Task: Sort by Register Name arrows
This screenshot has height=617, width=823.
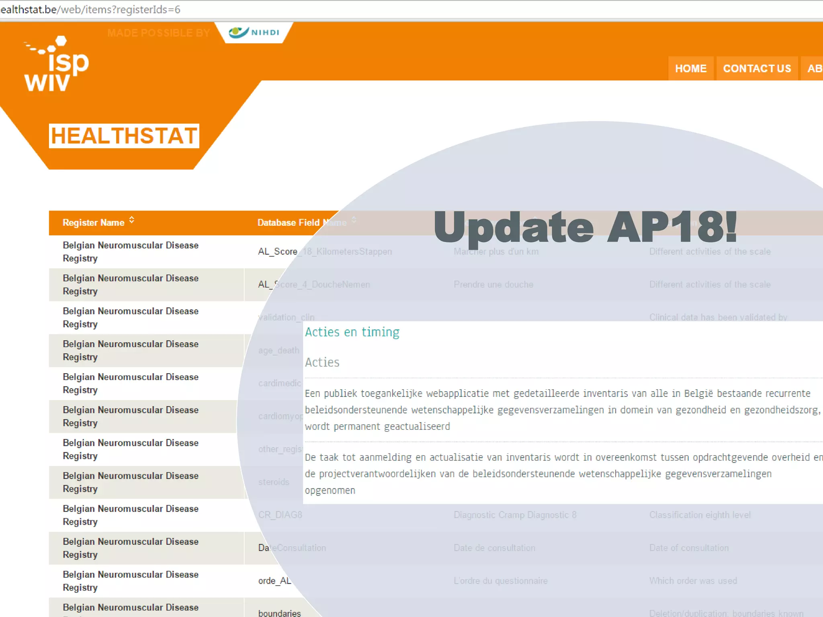Action: (x=131, y=220)
